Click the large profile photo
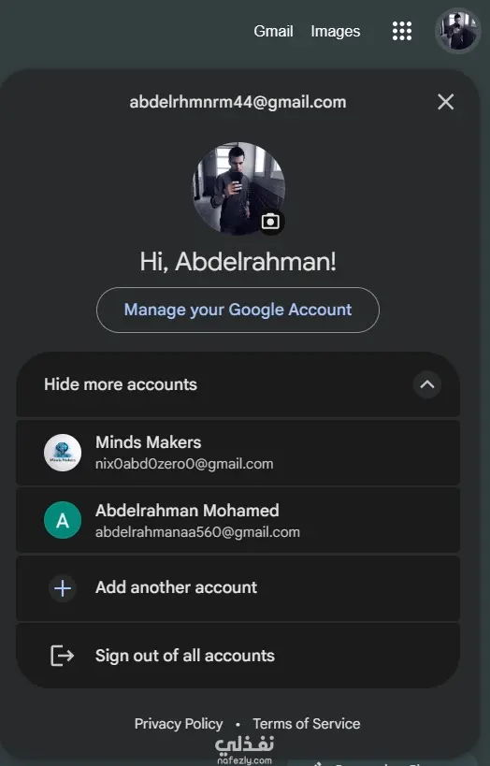 [238, 189]
